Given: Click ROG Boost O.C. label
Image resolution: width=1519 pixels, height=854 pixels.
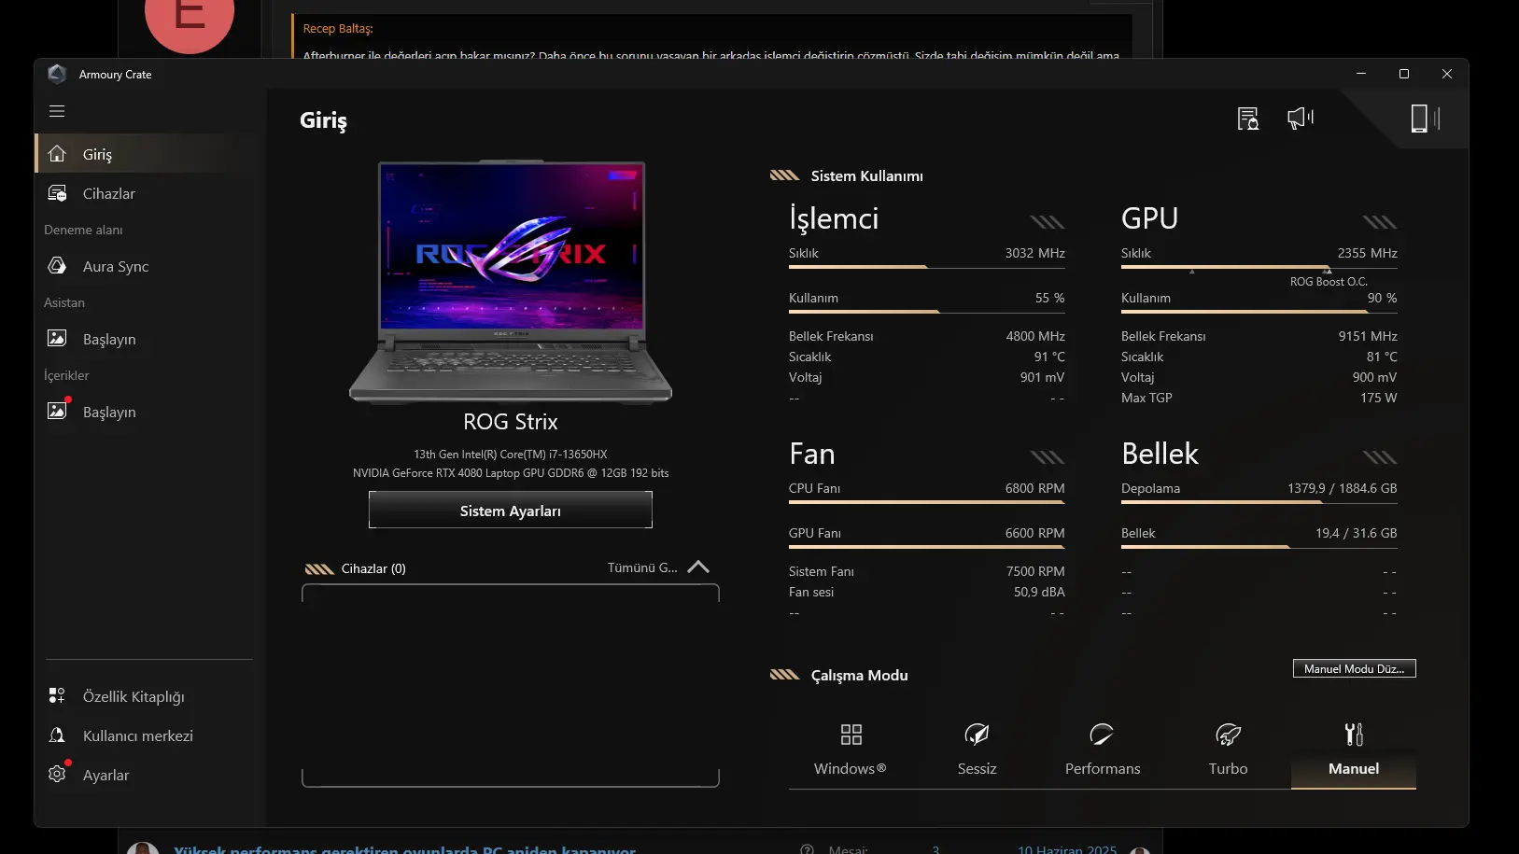Looking at the screenshot, I should [1329, 282].
